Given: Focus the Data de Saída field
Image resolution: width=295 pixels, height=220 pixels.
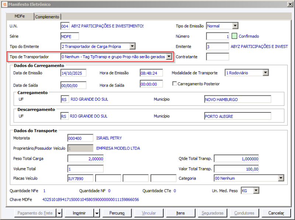Looking at the screenshot, I should [73, 85].
